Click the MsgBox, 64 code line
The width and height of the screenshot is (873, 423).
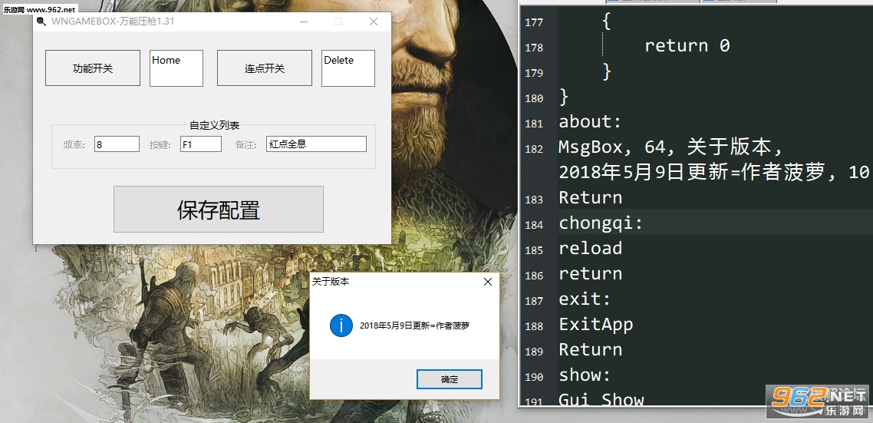(x=671, y=147)
